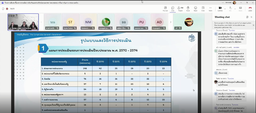Open the React emoji menu

click(195, 8)
